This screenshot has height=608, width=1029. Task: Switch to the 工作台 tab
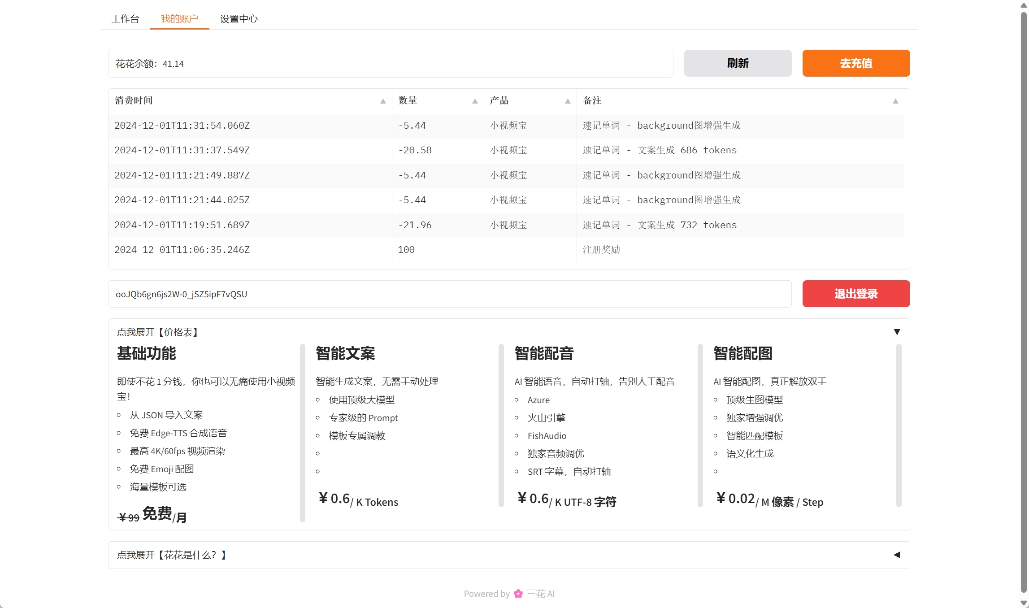(x=125, y=19)
